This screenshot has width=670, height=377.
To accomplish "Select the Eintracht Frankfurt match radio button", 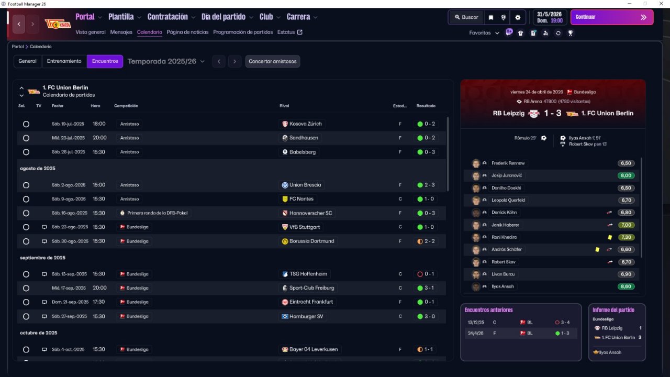I will [x=26, y=302].
